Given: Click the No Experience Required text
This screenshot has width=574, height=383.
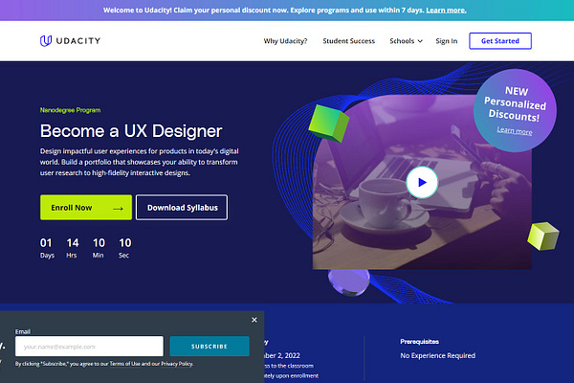Looking at the screenshot, I should click(x=438, y=355).
